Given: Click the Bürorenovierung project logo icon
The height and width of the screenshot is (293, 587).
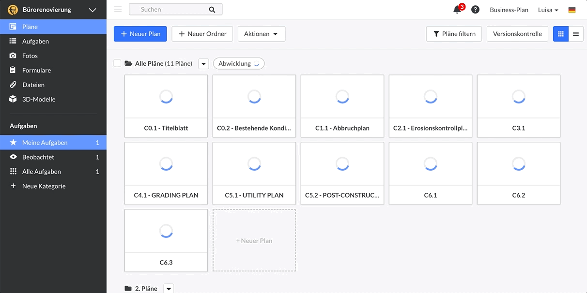Looking at the screenshot, I should [13, 10].
